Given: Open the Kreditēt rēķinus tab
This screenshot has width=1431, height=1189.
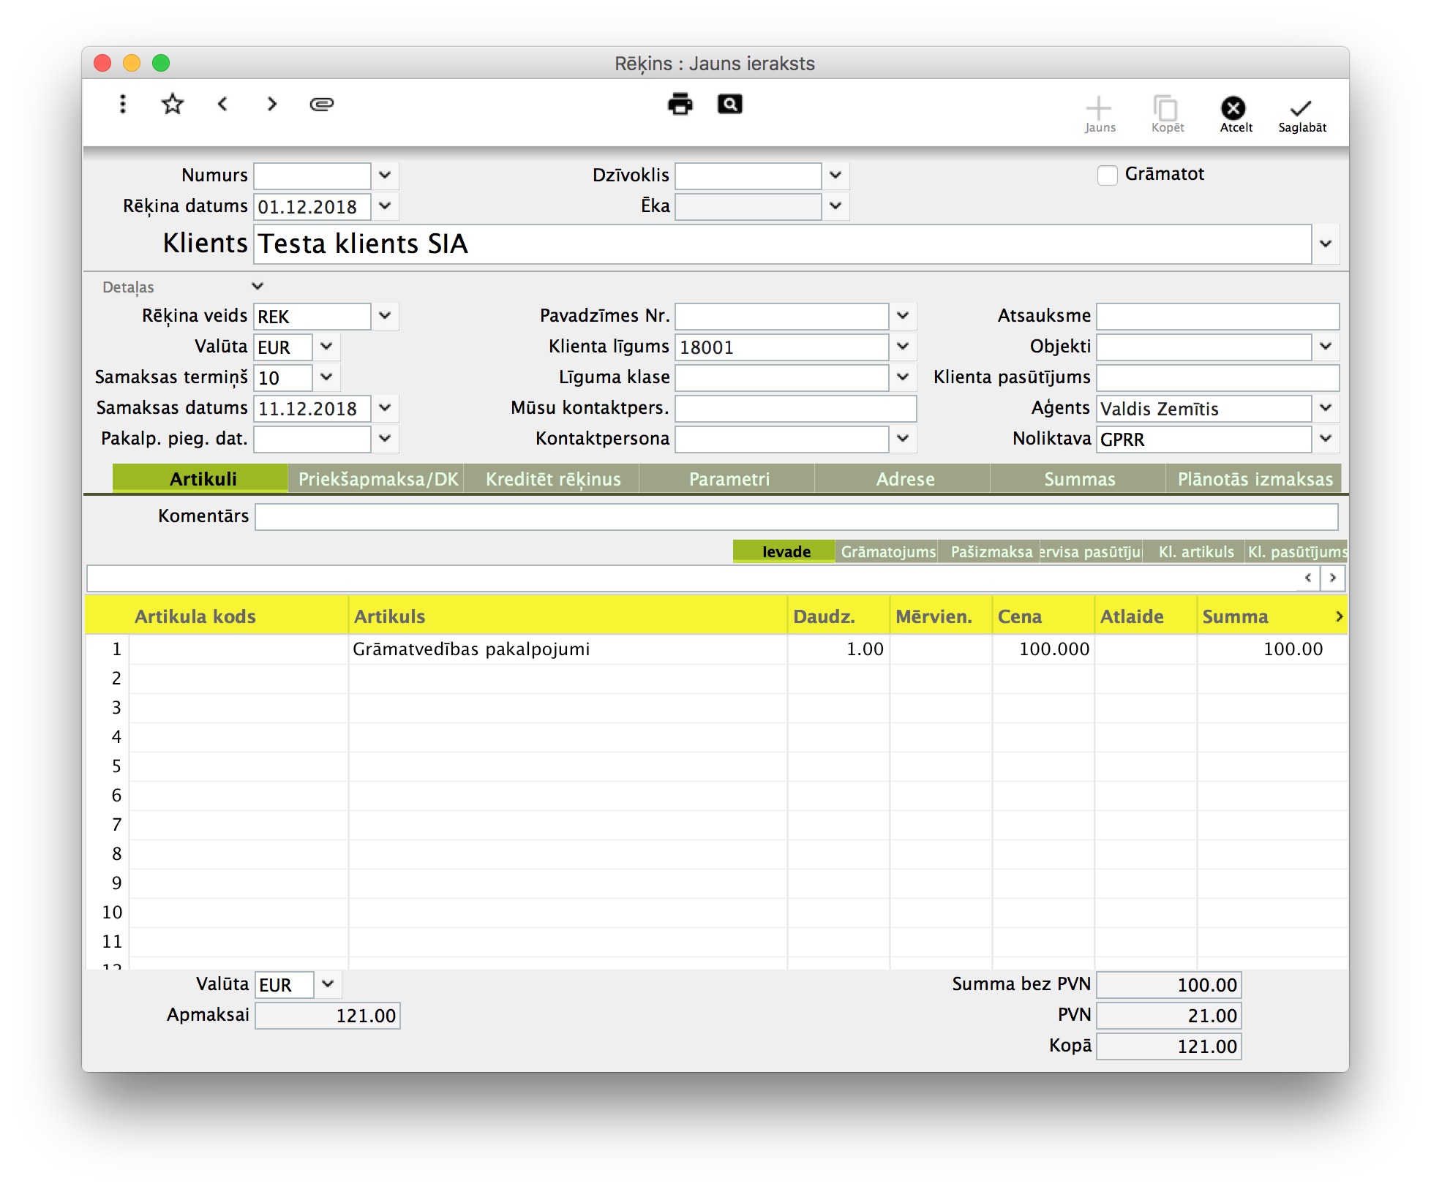Looking at the screenshot, I should point(552,479).
